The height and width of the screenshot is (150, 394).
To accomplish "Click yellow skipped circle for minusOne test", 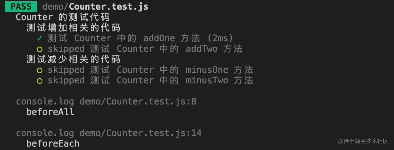I will (39, 70).
